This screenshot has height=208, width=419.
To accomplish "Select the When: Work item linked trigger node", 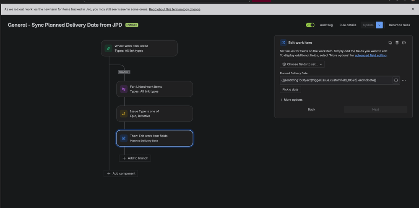I will pyautogui.click(x=139, y=48).
